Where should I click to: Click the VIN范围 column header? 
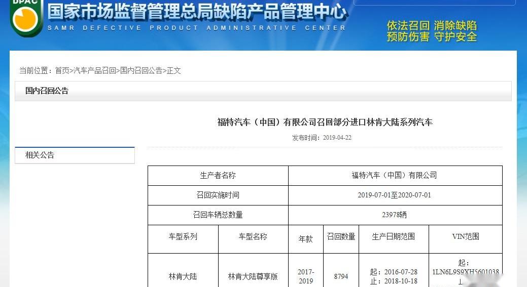point(466,239)
